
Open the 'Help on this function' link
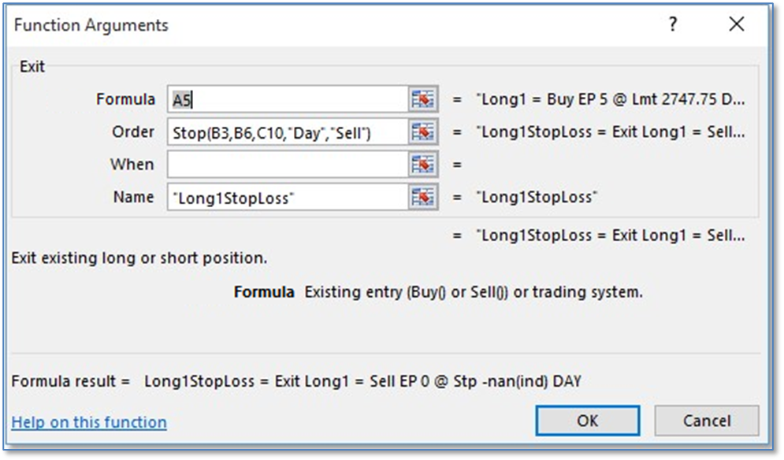click(89, 422)
